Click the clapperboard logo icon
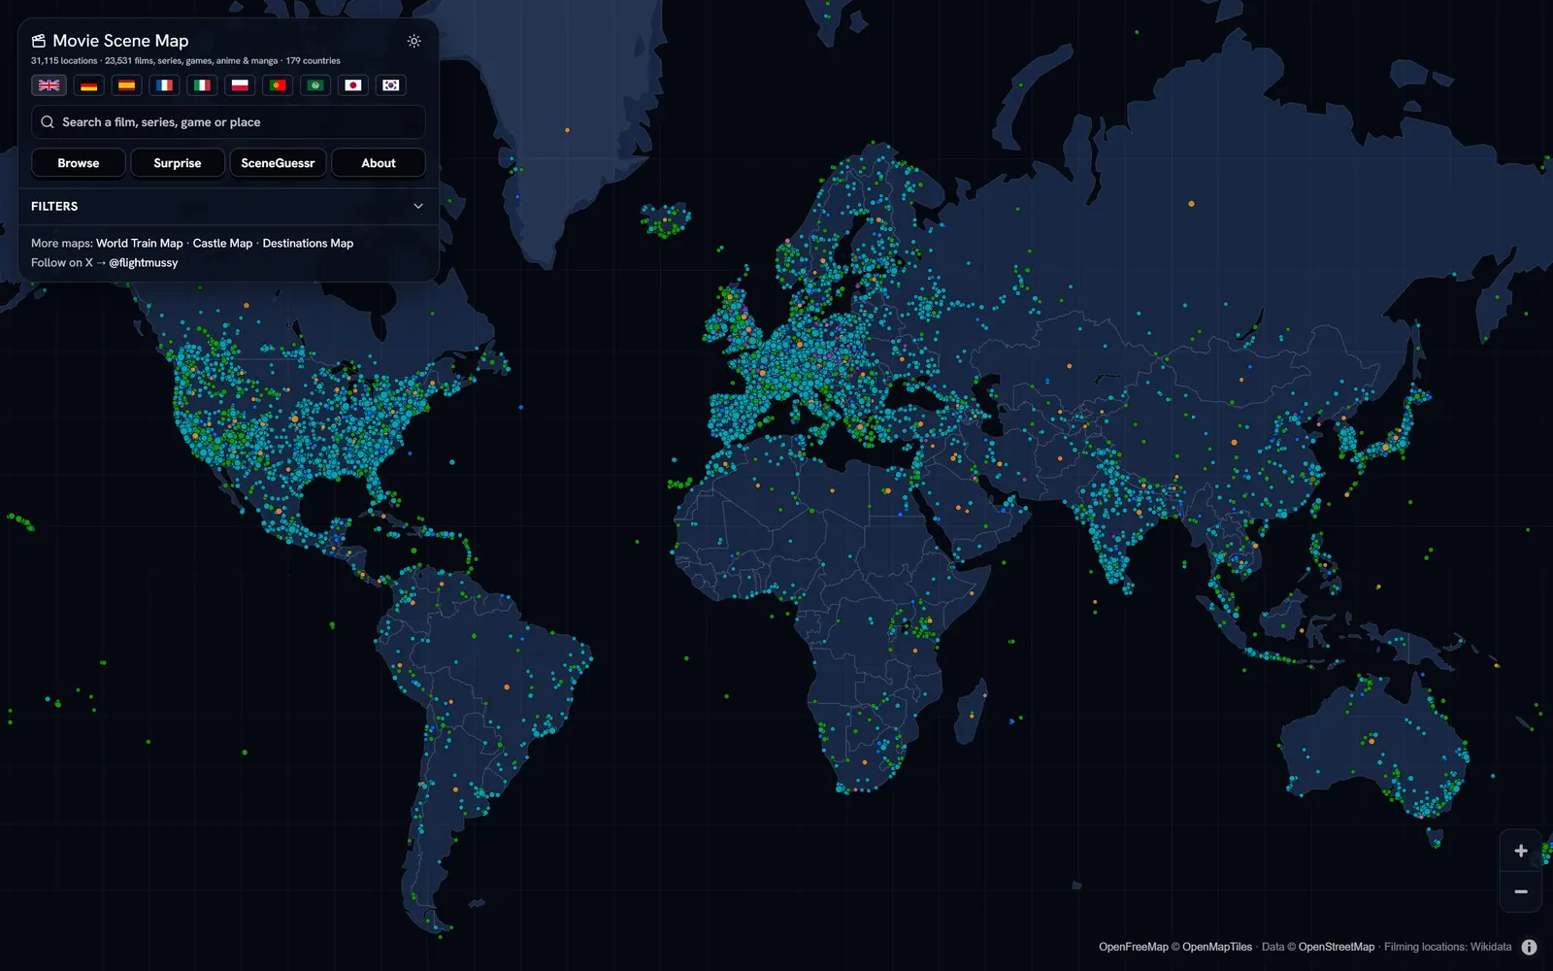The height and width of the screenshot is (971, 1553). click(x=39, y=41)
